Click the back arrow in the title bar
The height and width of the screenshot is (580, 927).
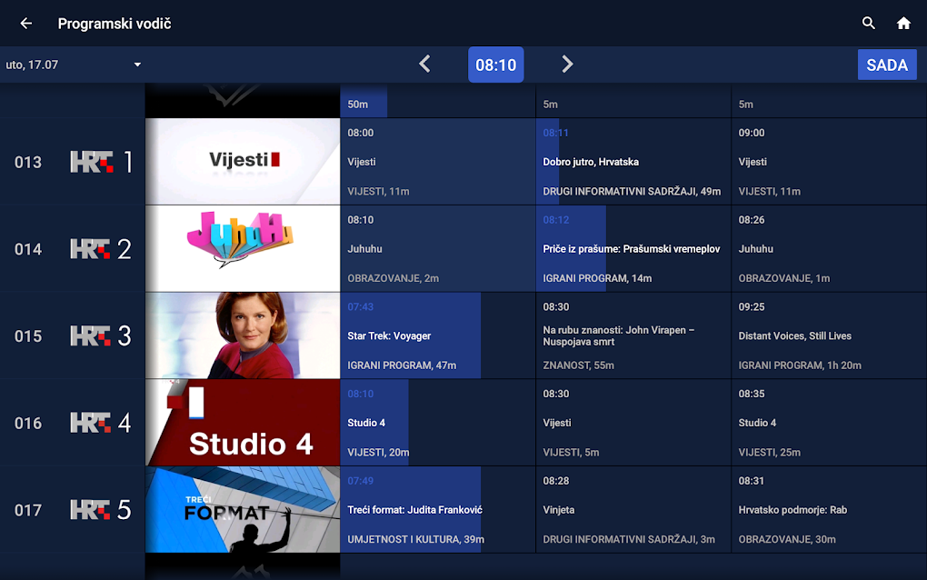point(25,23)
